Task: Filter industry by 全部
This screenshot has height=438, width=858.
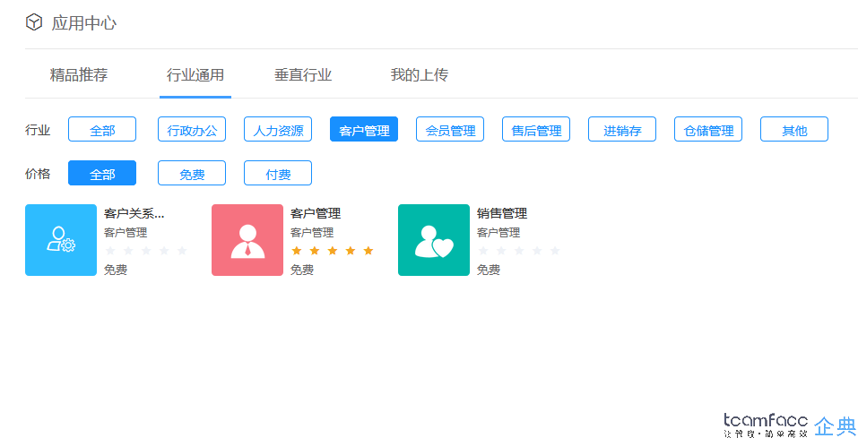Action: (102, 130)
